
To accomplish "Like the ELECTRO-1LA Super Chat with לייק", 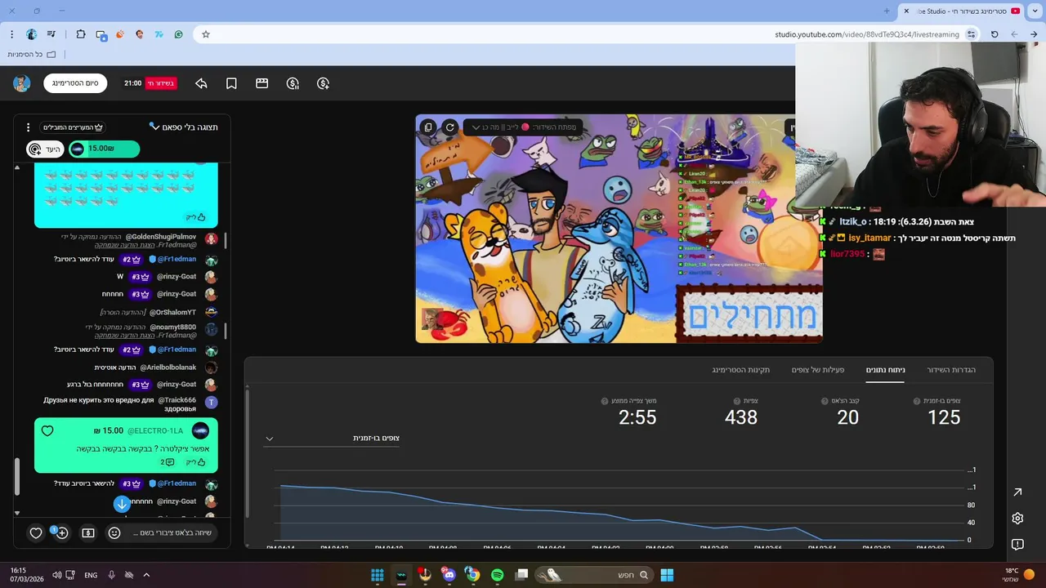I will tap(196, 462).
